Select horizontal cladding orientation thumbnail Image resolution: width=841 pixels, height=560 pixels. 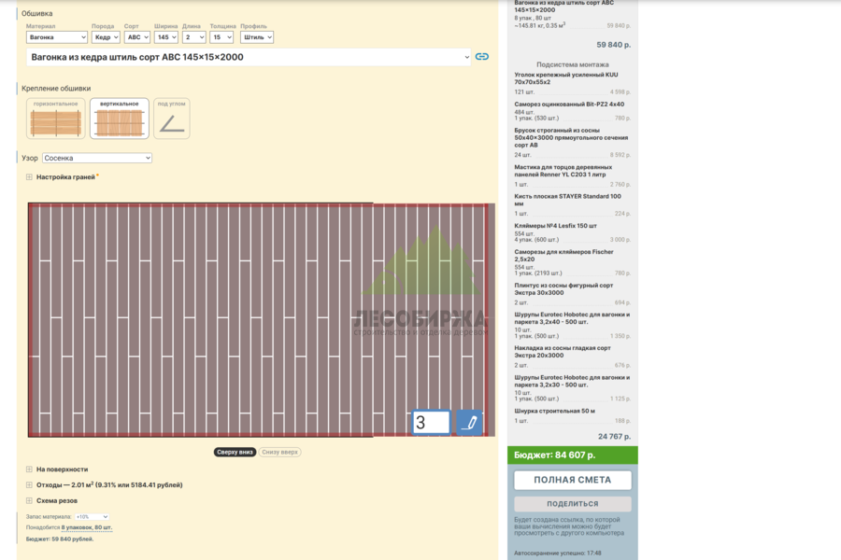tap(56, 119)
